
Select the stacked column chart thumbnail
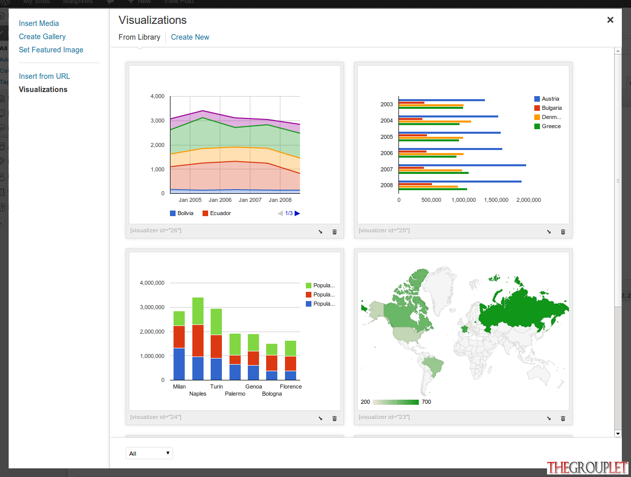click(235, 331)
